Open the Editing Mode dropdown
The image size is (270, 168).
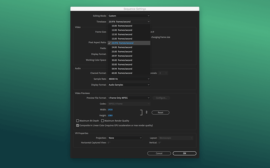(x=129, y=16)
